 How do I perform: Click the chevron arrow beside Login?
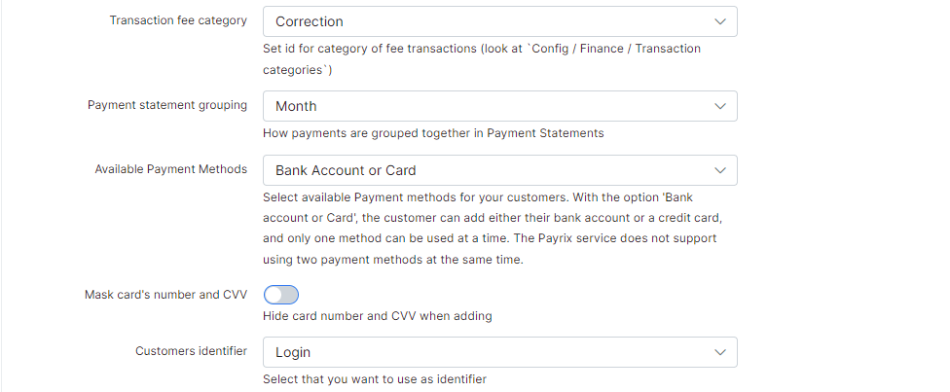click(x=719, y=352)
